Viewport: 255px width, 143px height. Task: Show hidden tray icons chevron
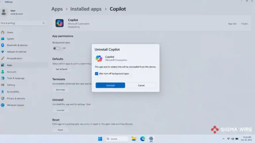(223, 139)
